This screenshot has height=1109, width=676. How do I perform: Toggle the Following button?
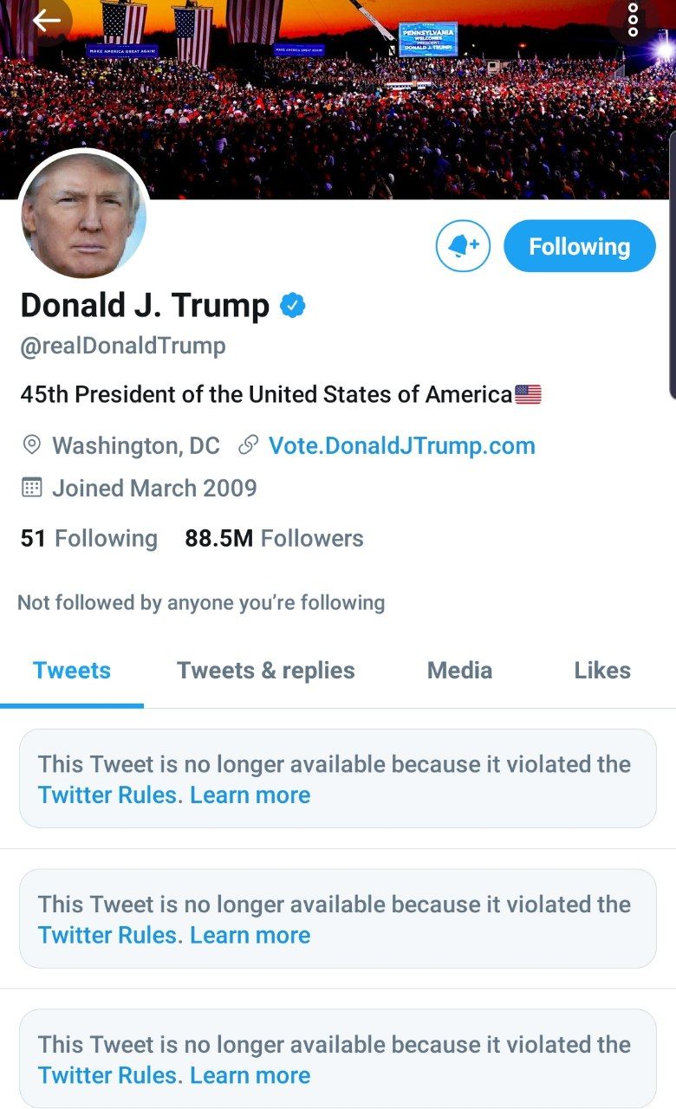[x=579, y=246]
